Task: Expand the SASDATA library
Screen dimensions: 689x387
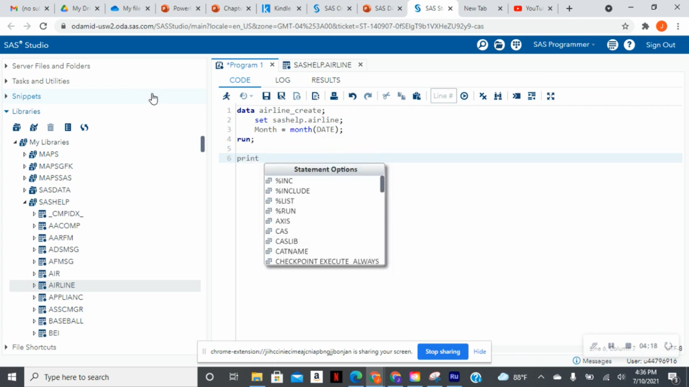Action: [25, 190]
